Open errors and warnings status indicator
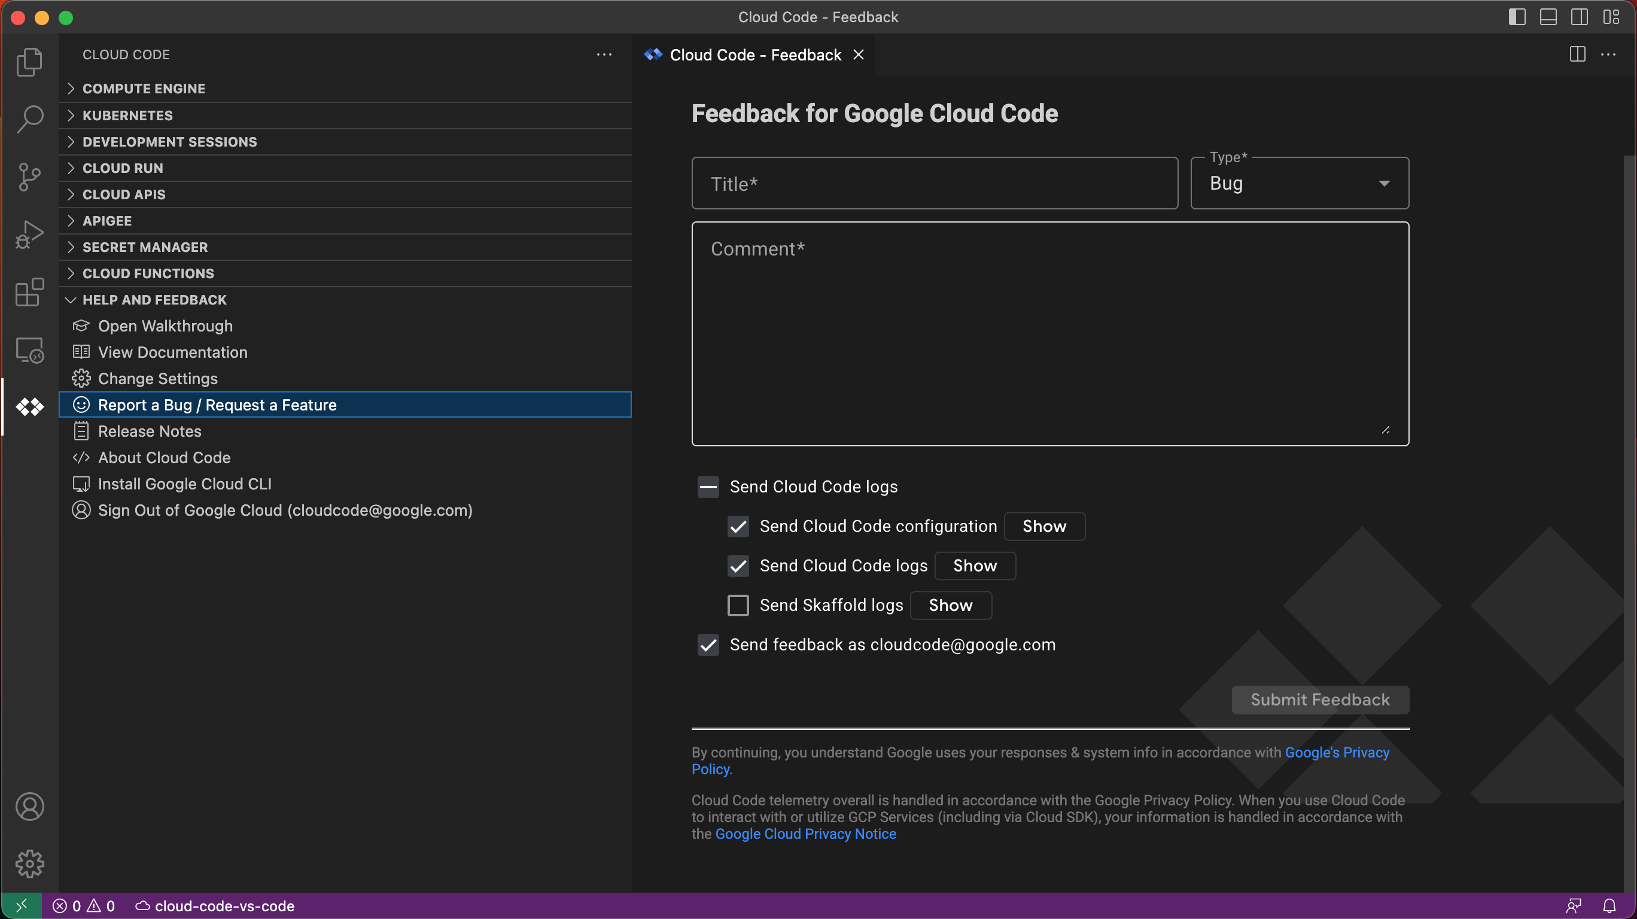 click(x=84, y=906)
